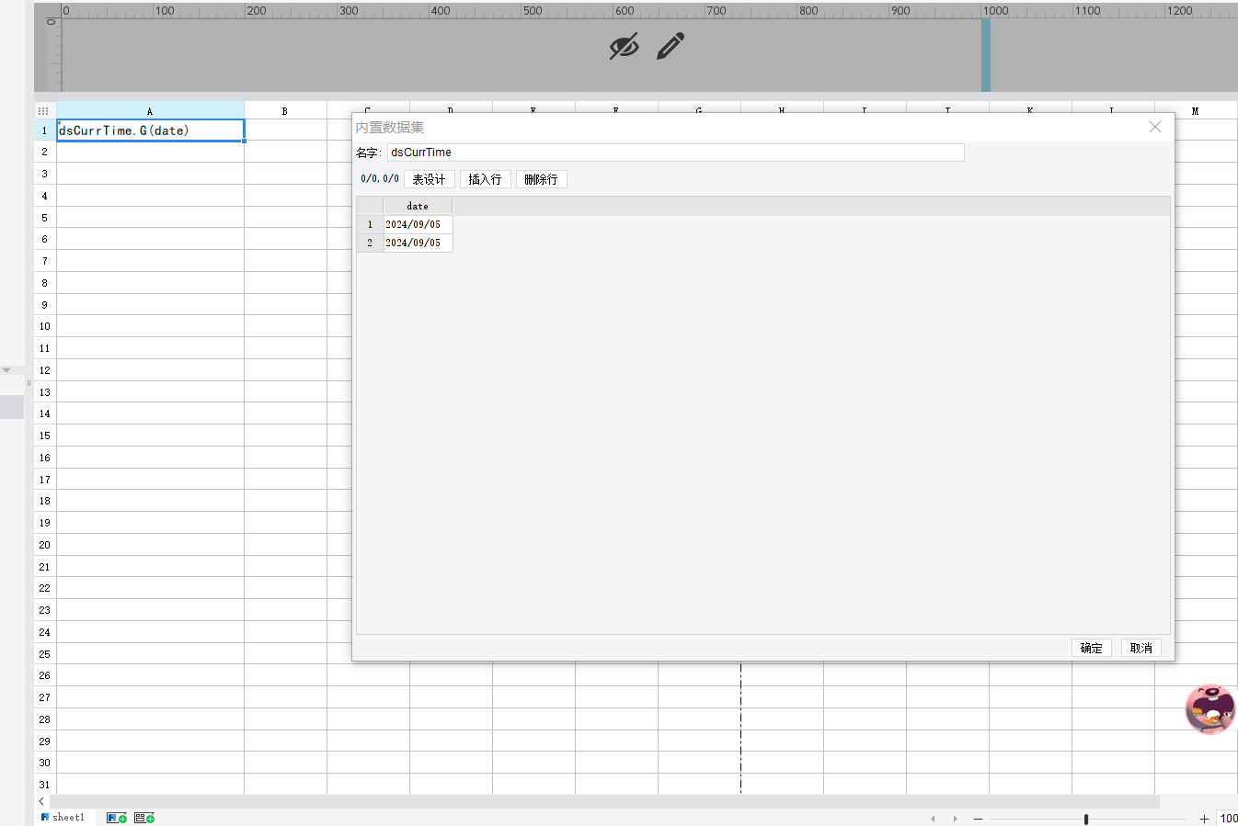Expand the left panel dropdown triangle
Image resolution: width=1238 pixels, height=826 pixels.
coord(6,370)
